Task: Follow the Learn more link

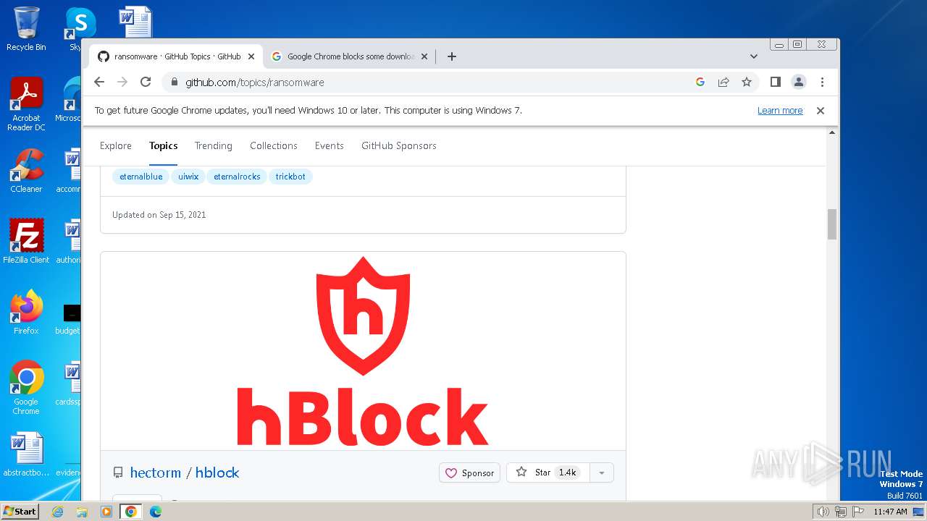Action: pos(780,111)
